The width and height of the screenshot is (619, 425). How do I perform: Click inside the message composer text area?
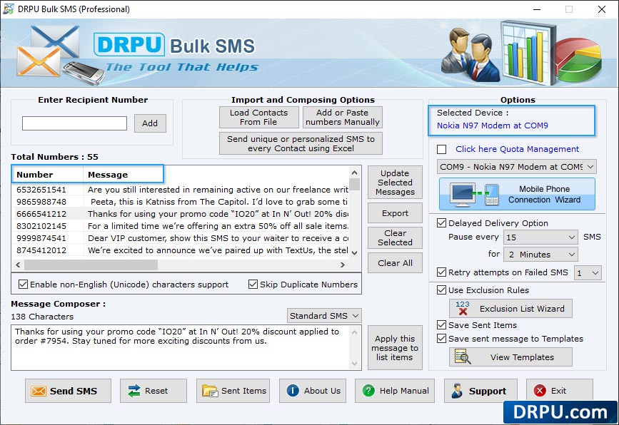(x=181, y=347)
